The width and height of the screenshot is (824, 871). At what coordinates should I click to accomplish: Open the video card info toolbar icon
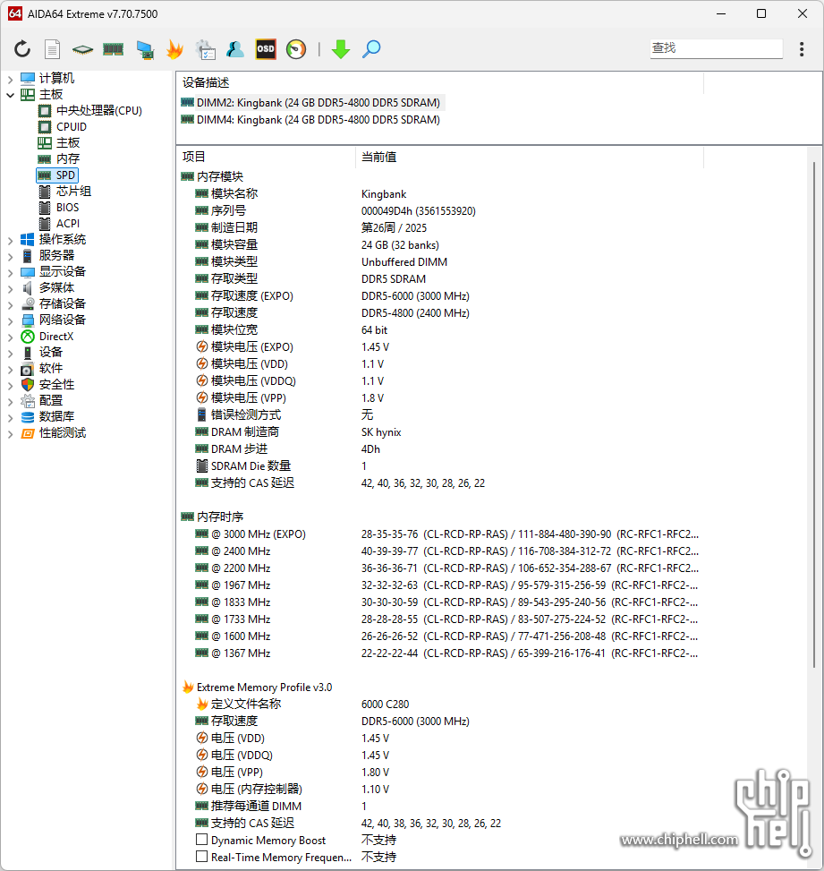point(144,49)
